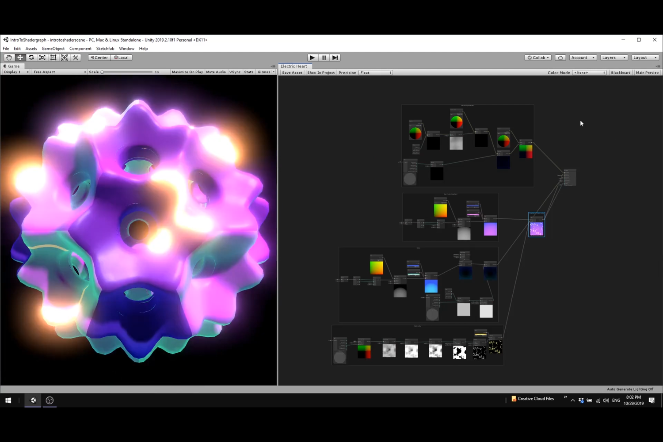Activate the custom editor tools icon
Viewport: 663px width, 442px height.
tap(75, 57)
